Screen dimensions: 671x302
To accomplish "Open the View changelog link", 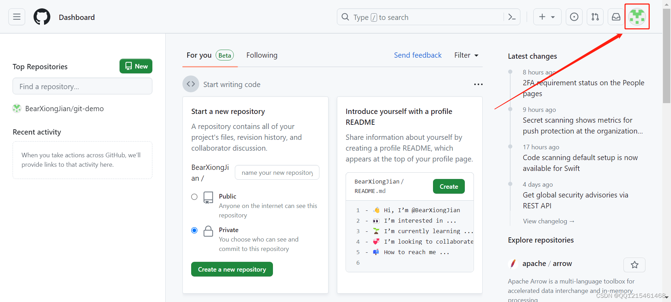I will (x=549, y=221).
